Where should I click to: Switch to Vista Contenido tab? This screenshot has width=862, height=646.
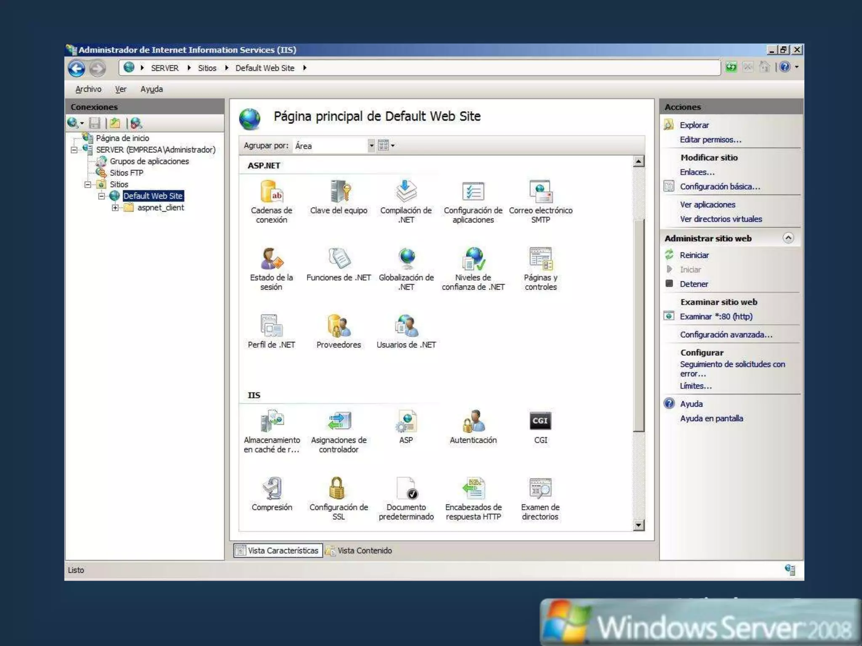360,551
